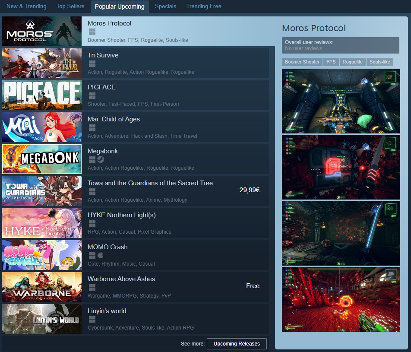
Task: Click the Souls-like tag in preview panel
Action: [379, 62]
